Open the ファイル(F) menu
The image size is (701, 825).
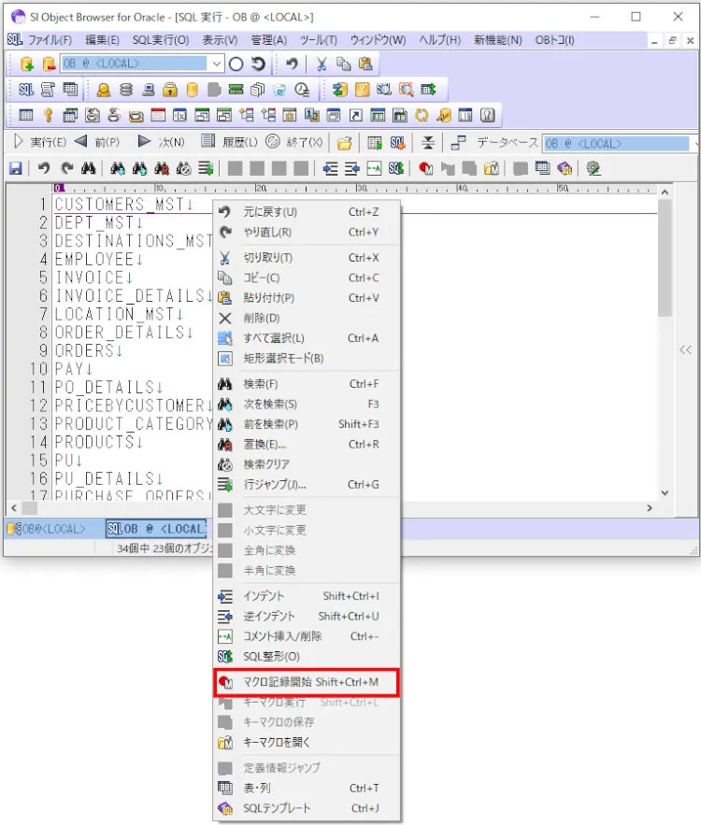coord(50,40)
